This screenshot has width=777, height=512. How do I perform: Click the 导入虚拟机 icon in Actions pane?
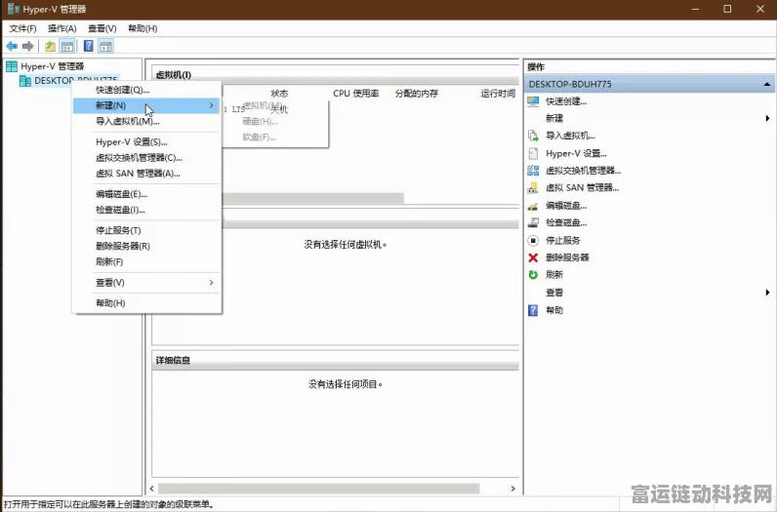coord(533,136)
